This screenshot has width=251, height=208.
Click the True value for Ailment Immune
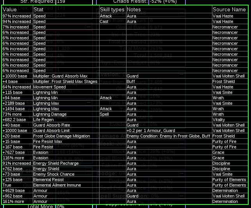(x=7, y=185)
